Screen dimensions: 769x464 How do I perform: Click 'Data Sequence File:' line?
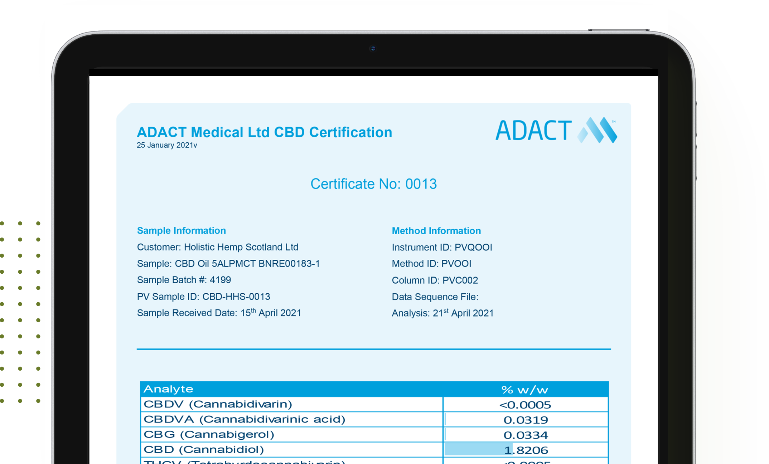click(x=435, y=297)
